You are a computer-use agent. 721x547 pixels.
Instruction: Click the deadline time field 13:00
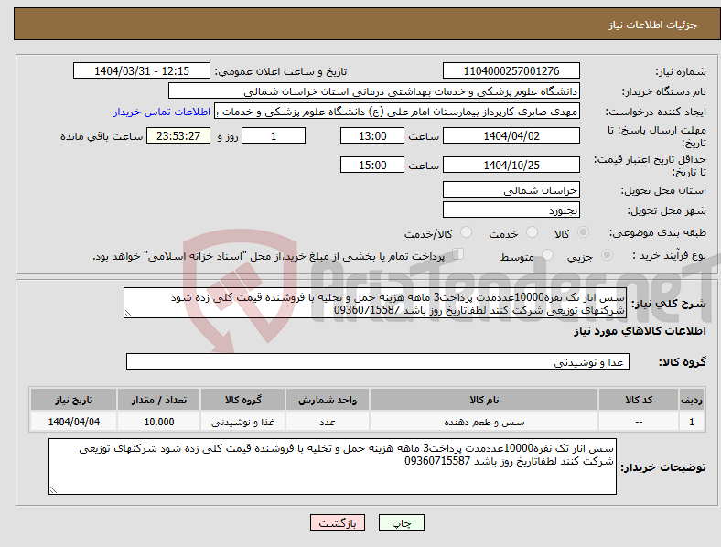coord(372,135)
